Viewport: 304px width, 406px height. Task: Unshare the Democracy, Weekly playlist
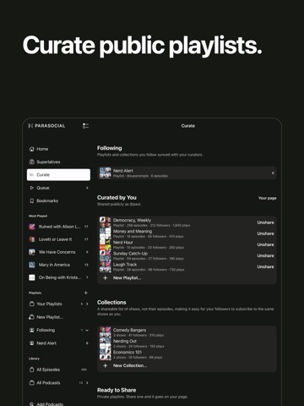point(265,222)
